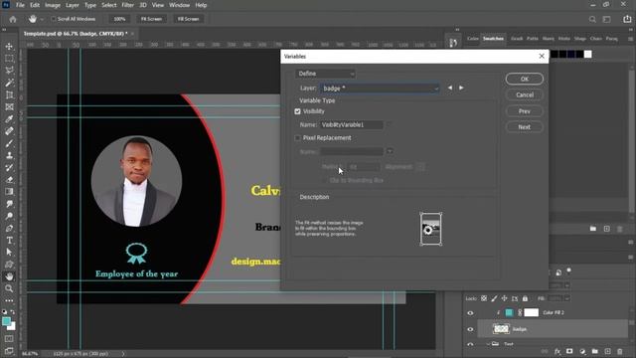Click Cancel in Variables dialog

525,95
